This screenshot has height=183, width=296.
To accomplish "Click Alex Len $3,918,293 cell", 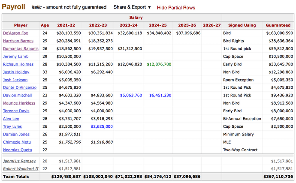I will [102, 119].
